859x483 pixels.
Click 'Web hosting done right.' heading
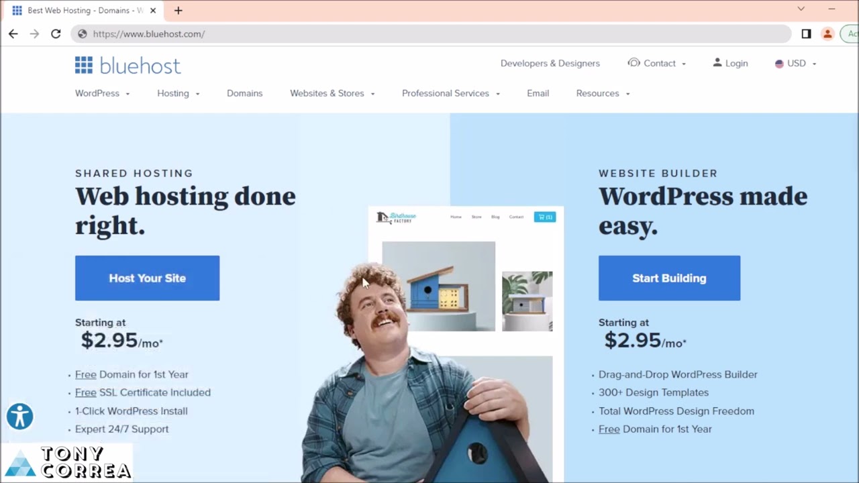click(185, 211)
